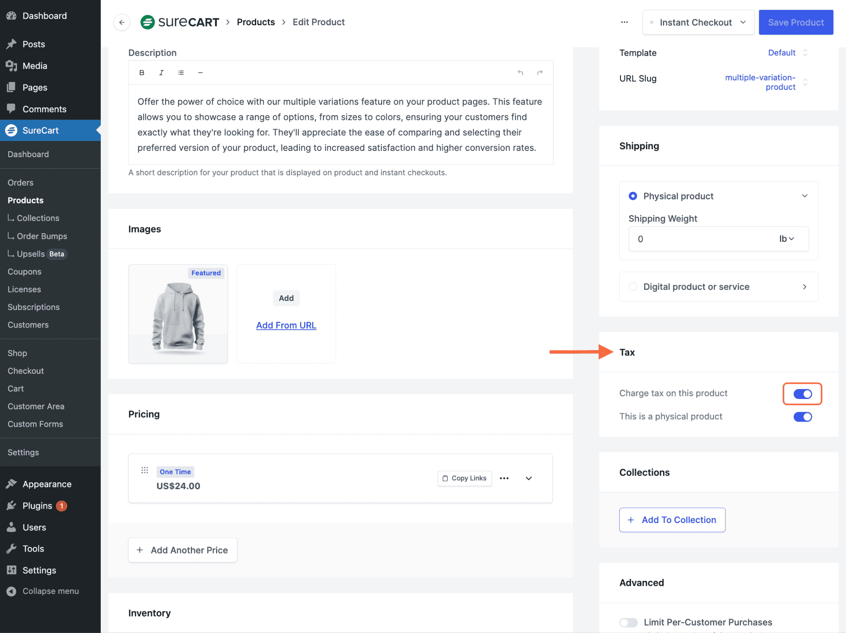The image size is (846, 633).
Task: Click the Bold formatting icon
Action: click(x=142, y=73)
